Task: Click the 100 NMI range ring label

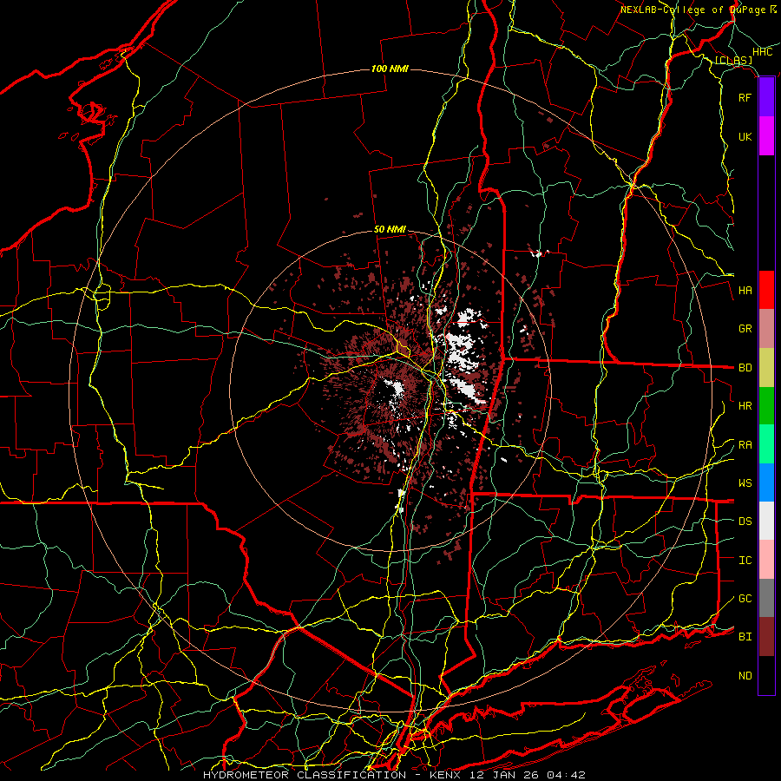Action: 390,69
